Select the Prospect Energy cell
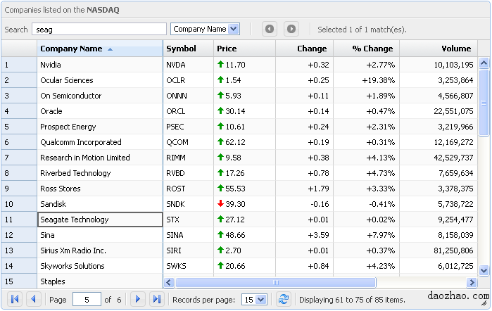Image resolution: width=492 pixels, height=311 pixels. click(100, 127)
